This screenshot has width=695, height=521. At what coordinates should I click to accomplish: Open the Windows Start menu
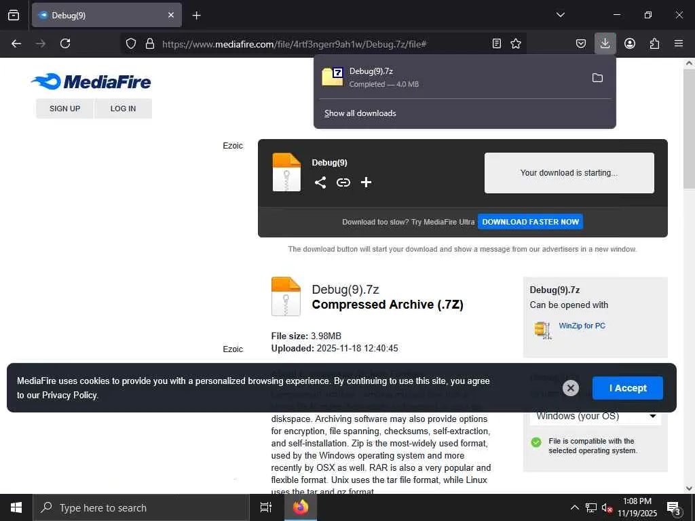(x=16, y=507)
